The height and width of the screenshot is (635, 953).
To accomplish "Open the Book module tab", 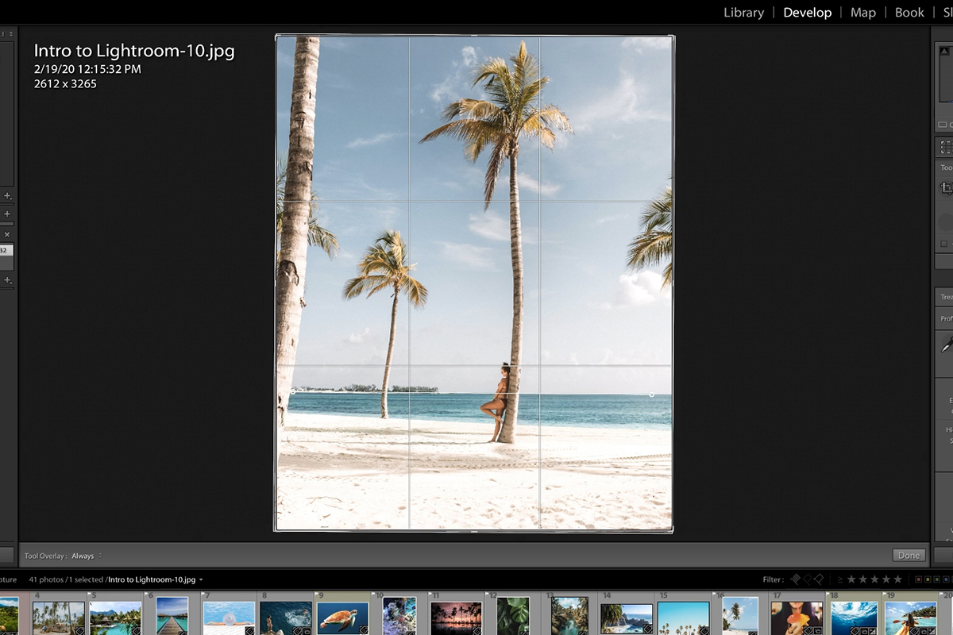I will coord(909,13).
